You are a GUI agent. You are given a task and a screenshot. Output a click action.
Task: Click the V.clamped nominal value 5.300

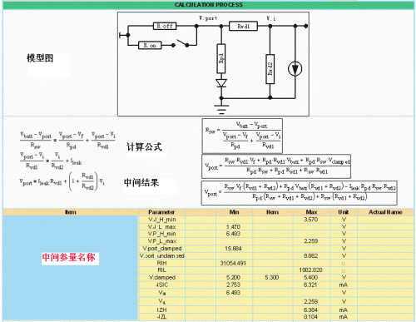[x=272, y=277]
